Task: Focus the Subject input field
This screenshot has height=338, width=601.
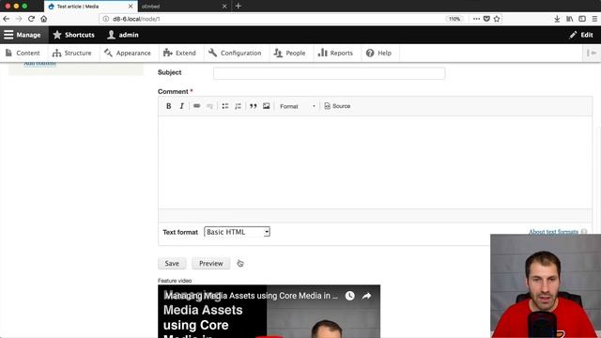Action: tap(330, 73)
